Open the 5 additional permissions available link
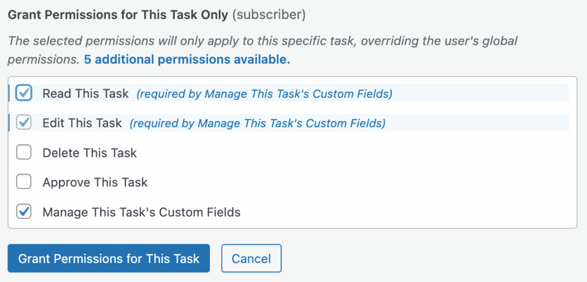The image size is (587, 282). click(187, 59)
